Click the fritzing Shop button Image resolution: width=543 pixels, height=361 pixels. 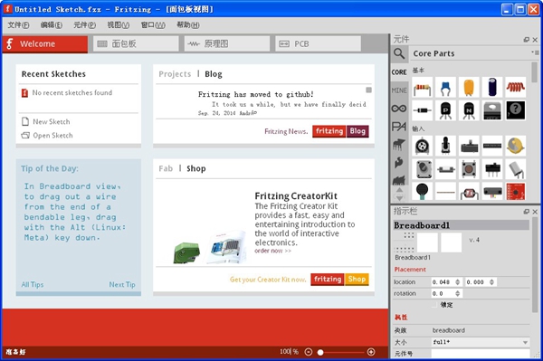click(339, 279)
